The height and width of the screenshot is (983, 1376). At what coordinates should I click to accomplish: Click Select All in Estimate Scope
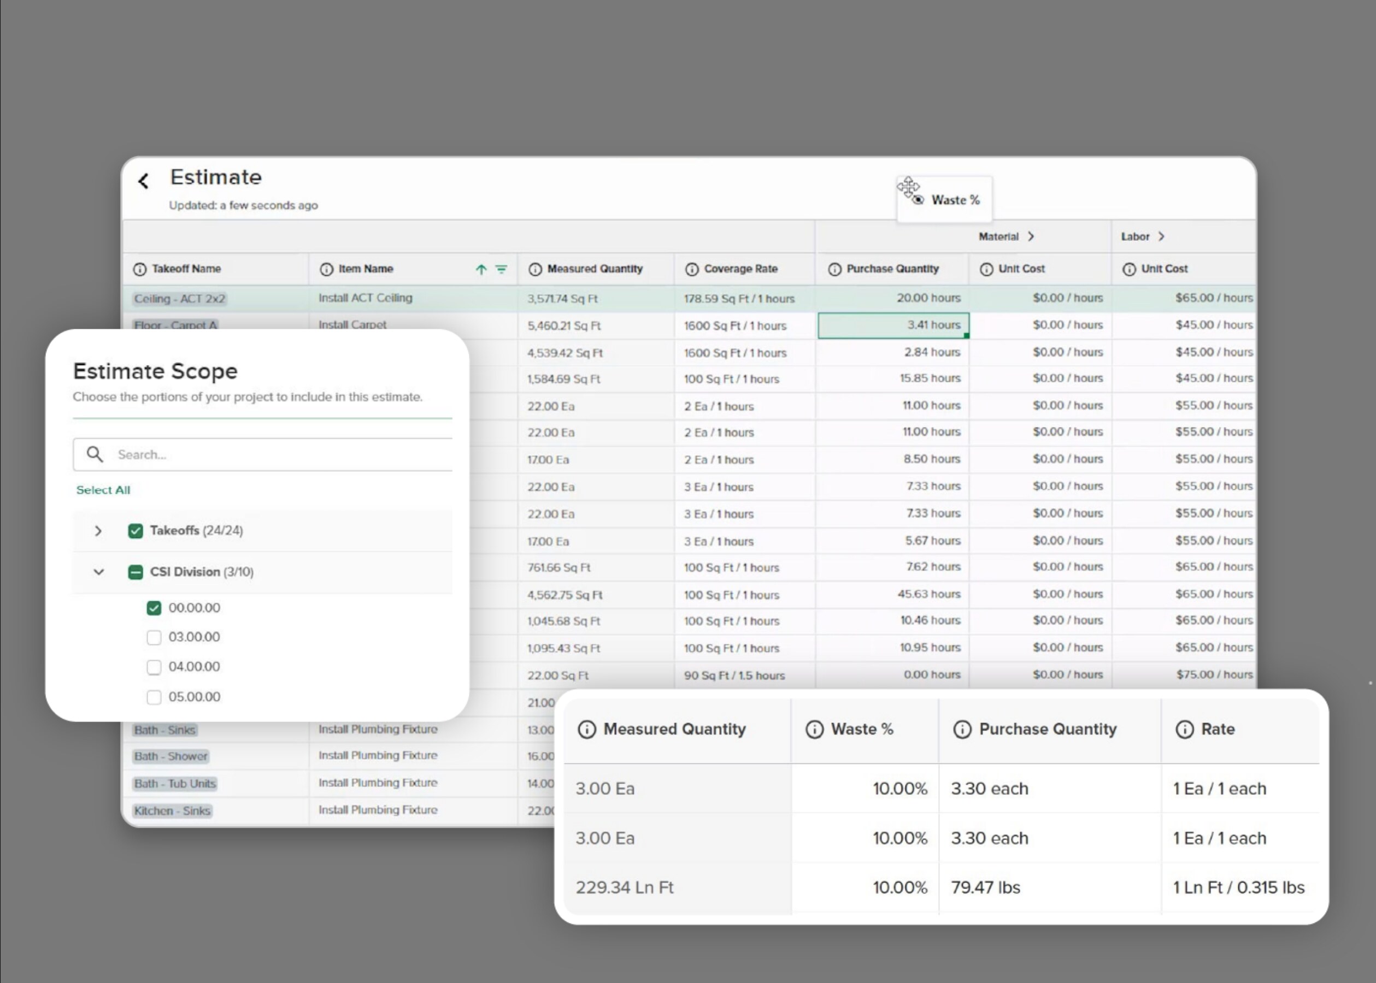(103, 490)
